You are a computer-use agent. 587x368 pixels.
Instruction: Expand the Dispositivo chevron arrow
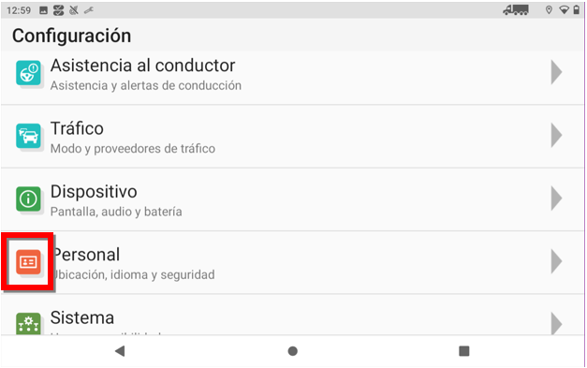coord(557,199)
